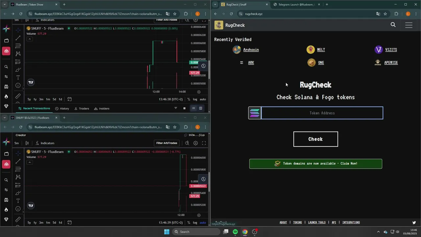The height and width of the screenshot is (237, 421).
Task: Enter fullscreen mode on bottom chart
Action: [204, 143]
